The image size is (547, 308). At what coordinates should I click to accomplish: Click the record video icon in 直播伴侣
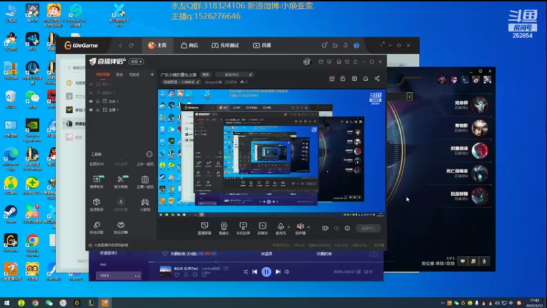pyautogui.click(x=325, y=228)
